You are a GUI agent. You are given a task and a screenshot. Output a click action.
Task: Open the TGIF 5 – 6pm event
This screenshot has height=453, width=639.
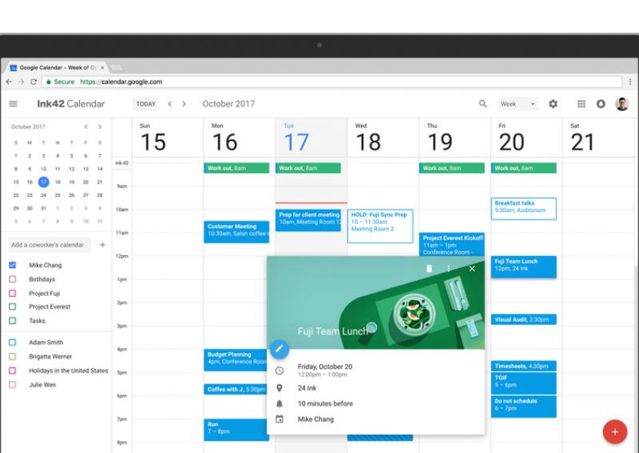523,383
